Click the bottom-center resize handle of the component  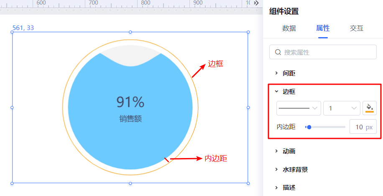point(130,183)
